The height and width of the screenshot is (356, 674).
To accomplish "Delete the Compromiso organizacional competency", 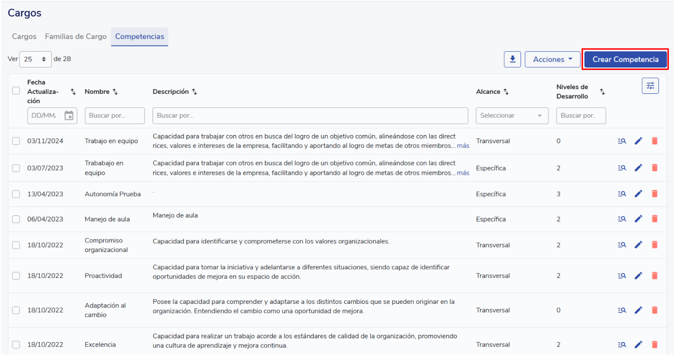I will pos(655,245).
